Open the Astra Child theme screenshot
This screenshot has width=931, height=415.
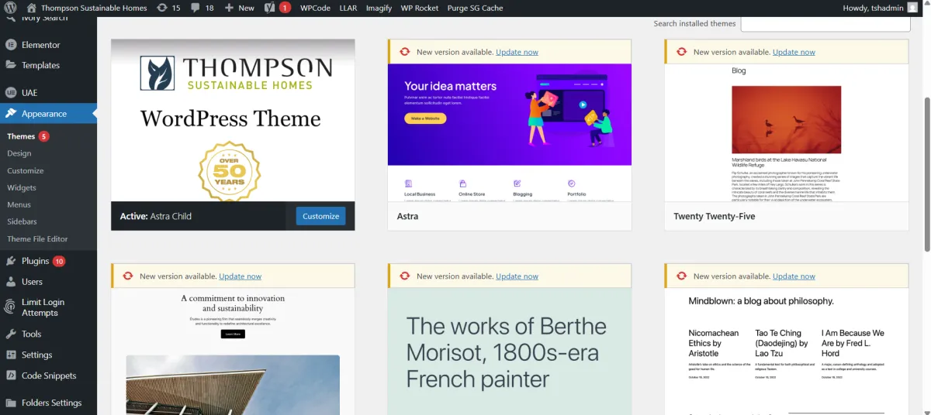[x=233, y=120]
